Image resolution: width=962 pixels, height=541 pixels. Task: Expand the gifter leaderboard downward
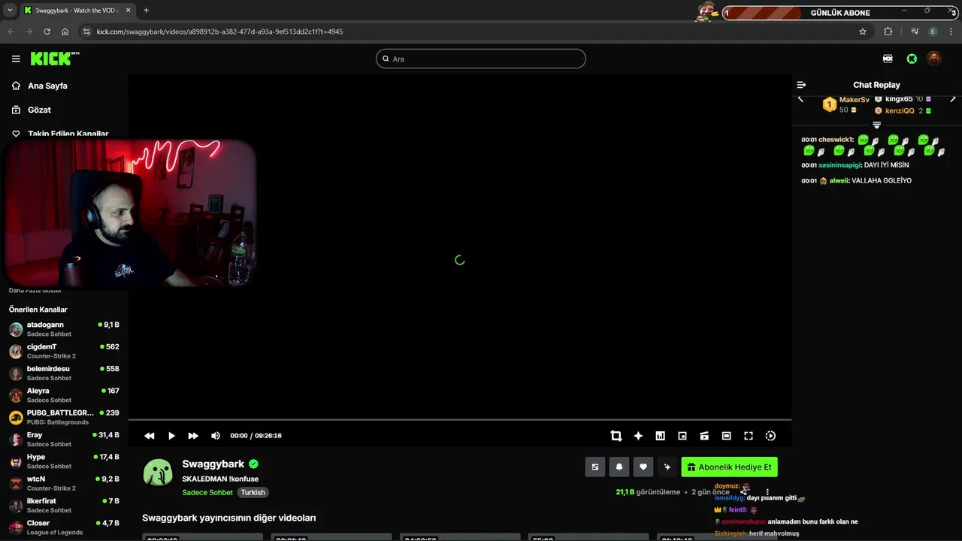coord(876,125)
